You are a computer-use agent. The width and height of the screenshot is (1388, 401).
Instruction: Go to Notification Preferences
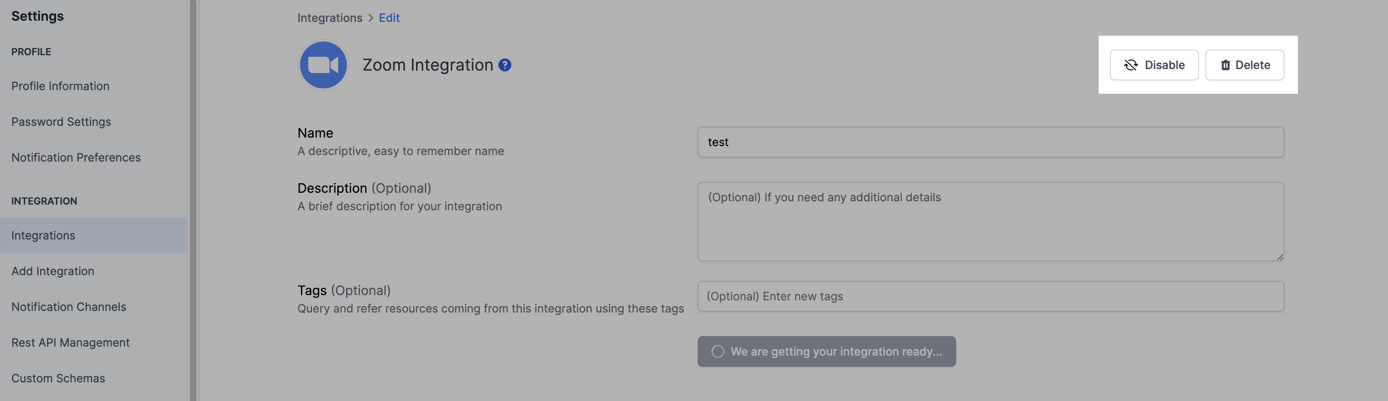pos(76,157)
